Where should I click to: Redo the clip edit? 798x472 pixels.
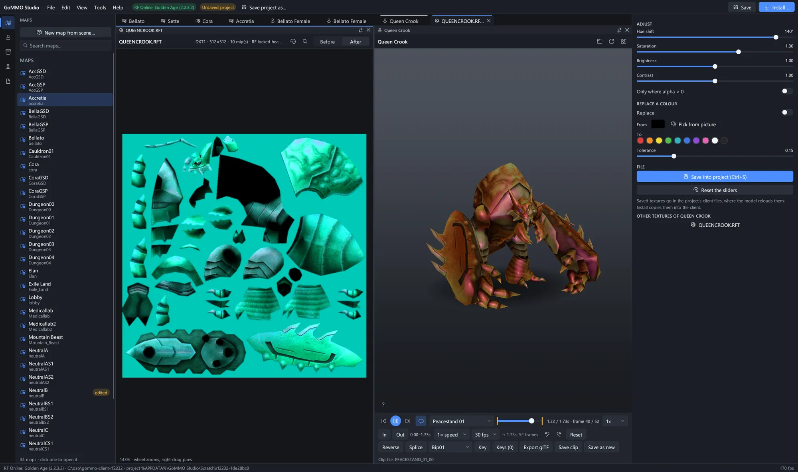(559, 435)
